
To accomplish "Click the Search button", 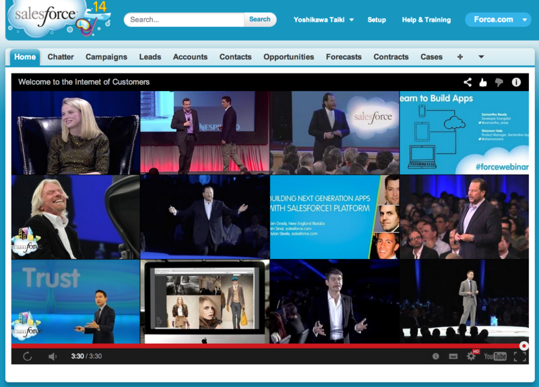I will tap(260, 20).
